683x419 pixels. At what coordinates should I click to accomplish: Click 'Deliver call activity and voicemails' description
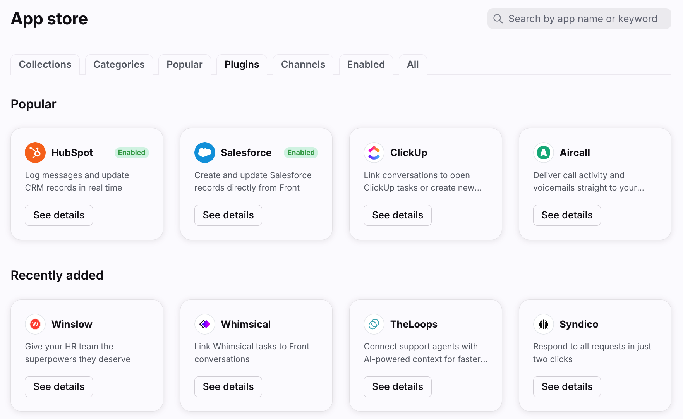pyautogui.click(x=589, y=181)
